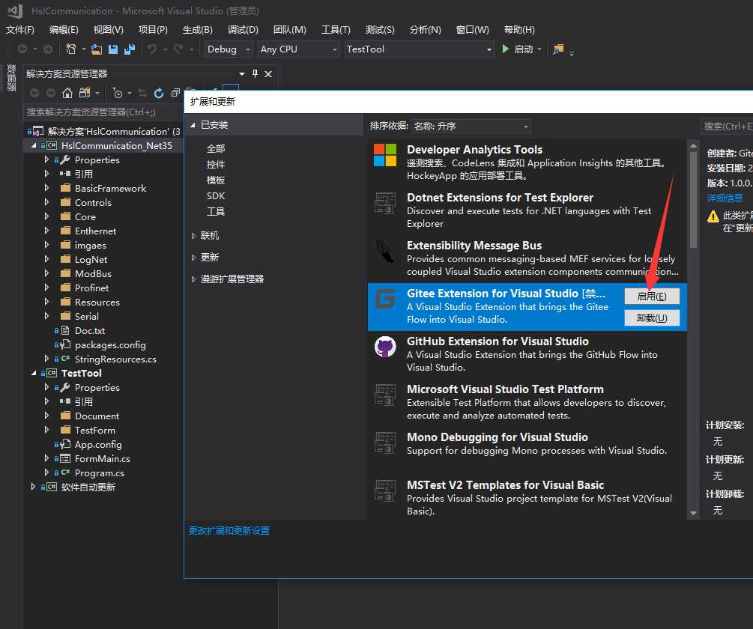Open the 工具(T) menu
This screenshot has height=629, width=753.
[x=336, y=29]
